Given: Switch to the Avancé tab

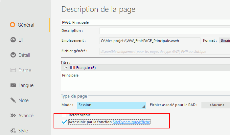Looking at the screenshot, I should point(25,115).
